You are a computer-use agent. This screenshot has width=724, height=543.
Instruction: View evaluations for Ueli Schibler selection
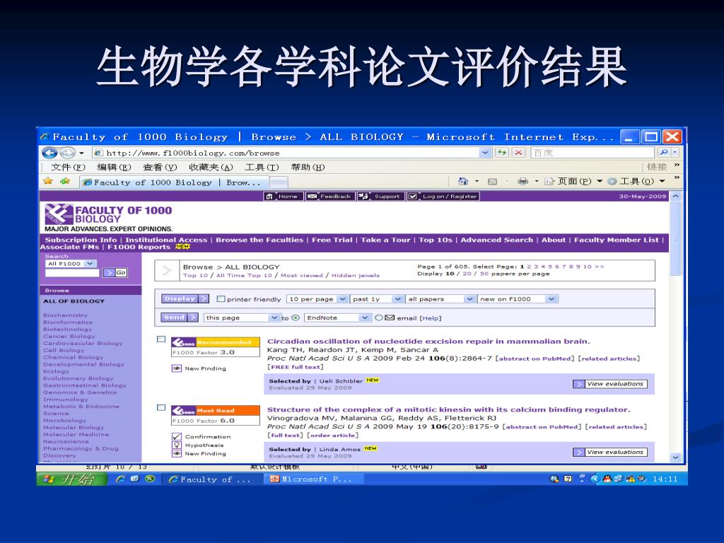610,384
